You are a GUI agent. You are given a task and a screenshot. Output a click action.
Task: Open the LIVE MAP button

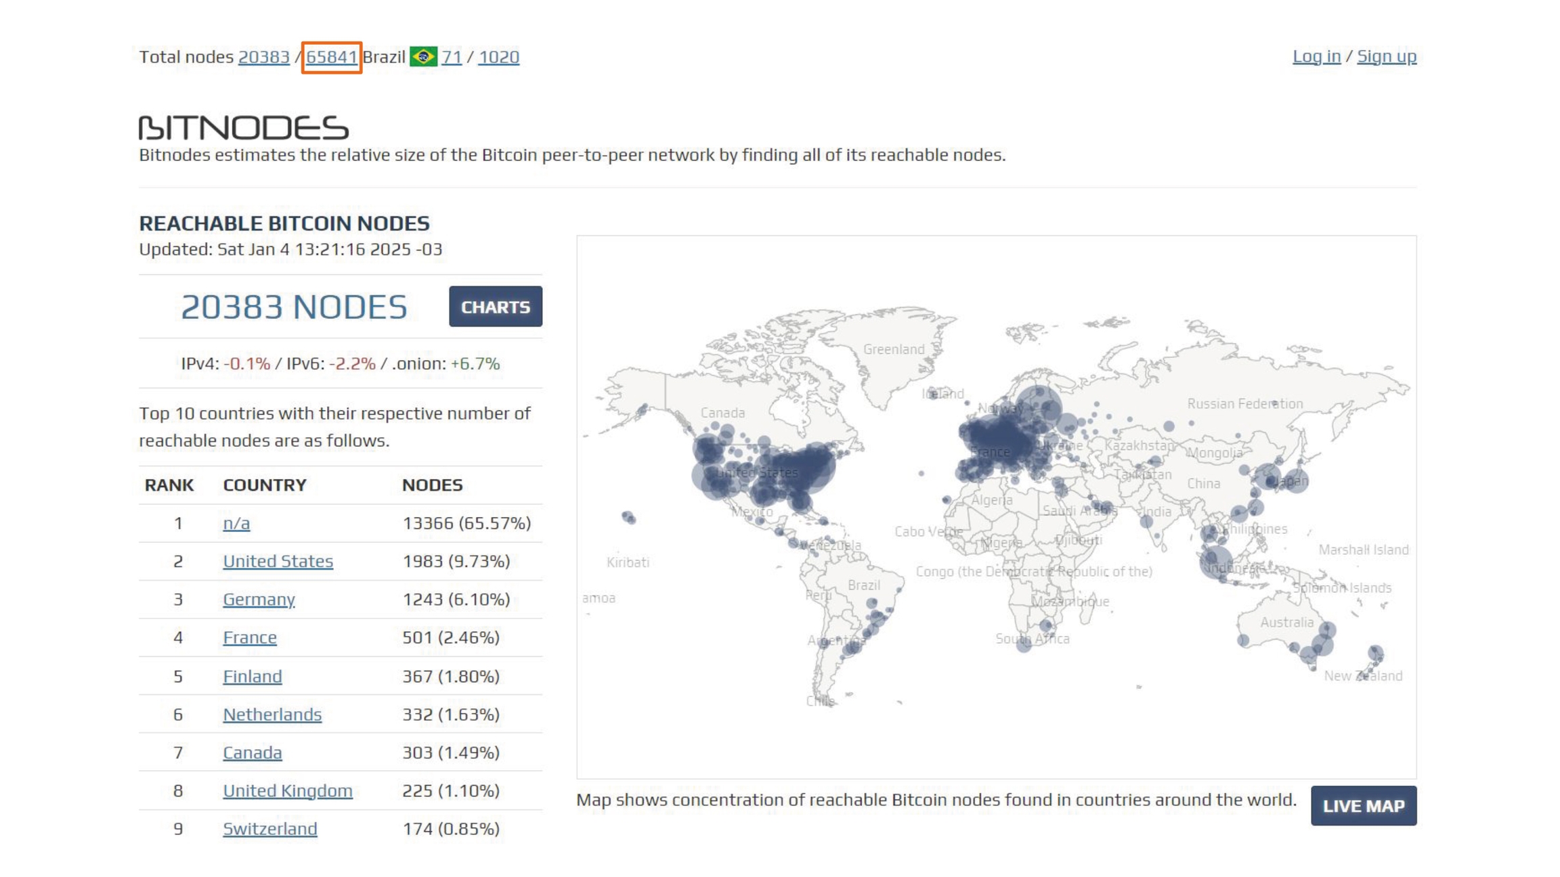tap(1363, 806)
